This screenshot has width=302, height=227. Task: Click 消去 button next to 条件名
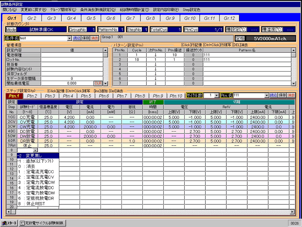coord(95,38)
